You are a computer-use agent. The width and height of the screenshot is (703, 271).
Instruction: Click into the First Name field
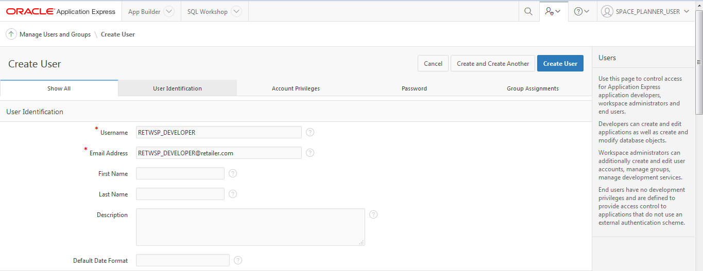tap(180, 173)
